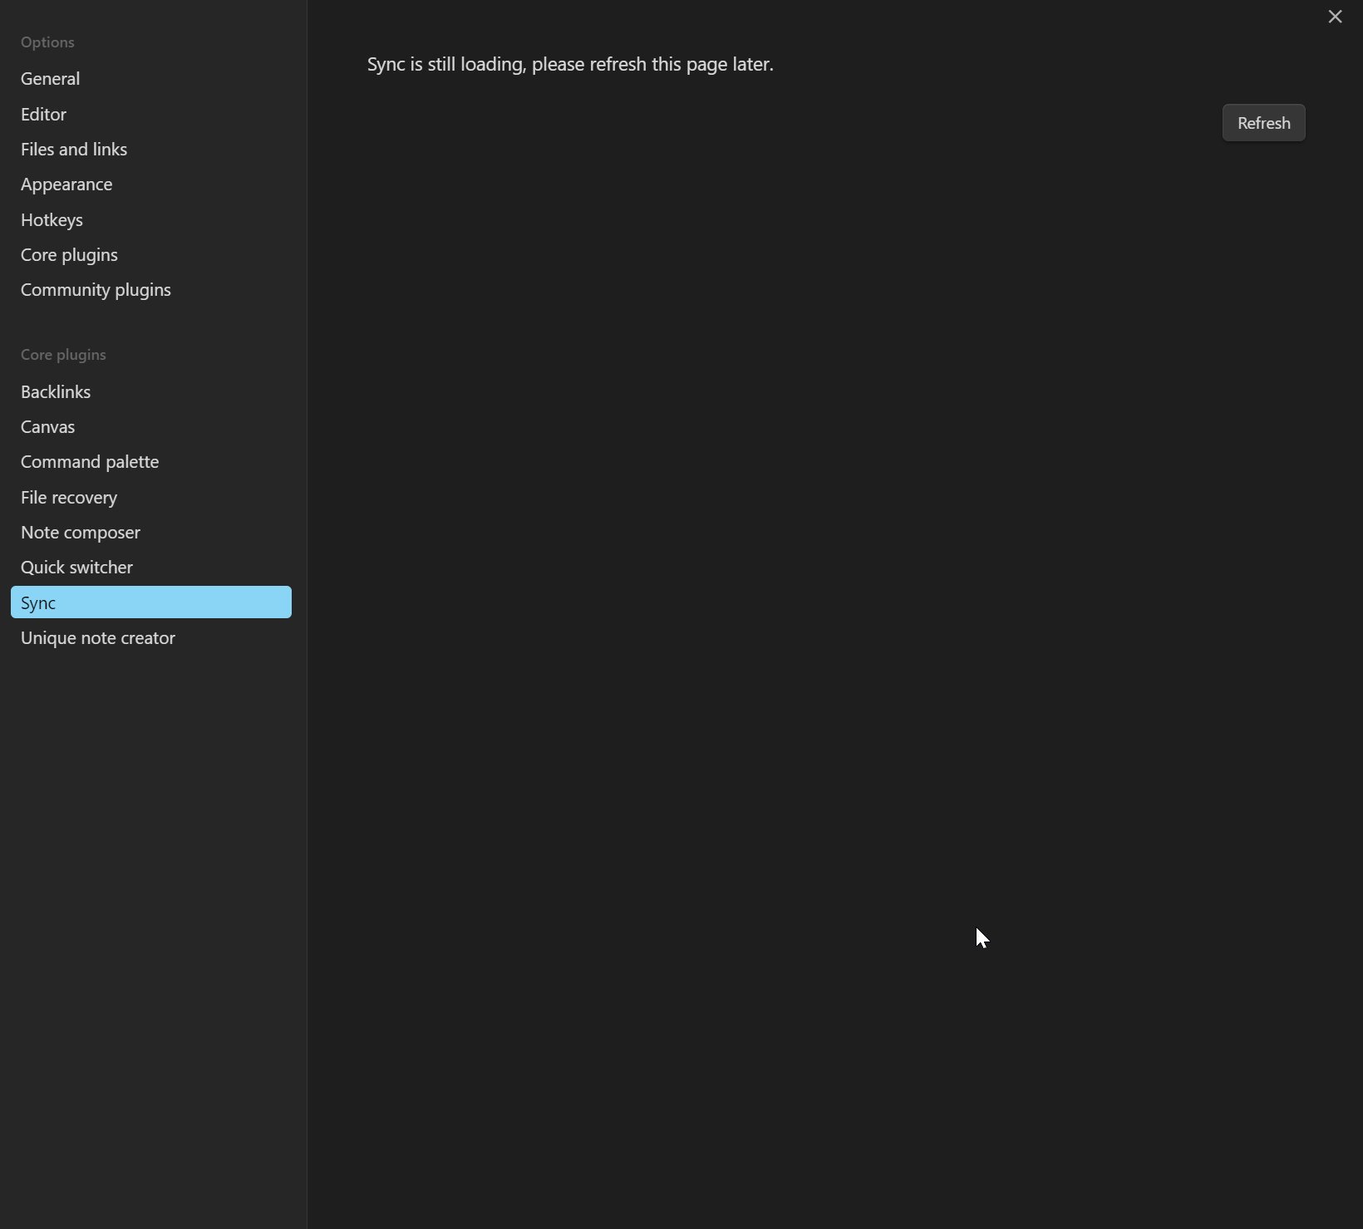Switch to the Editor settings
Viewport: 1363px width, 1229px height.
pos(44,115)
